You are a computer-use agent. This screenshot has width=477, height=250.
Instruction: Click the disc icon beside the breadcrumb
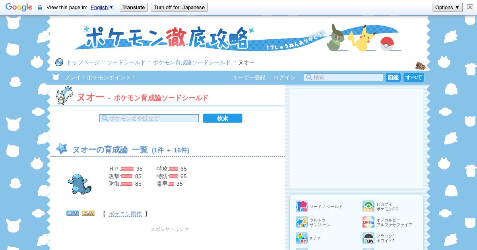click(x=59, y=62)
